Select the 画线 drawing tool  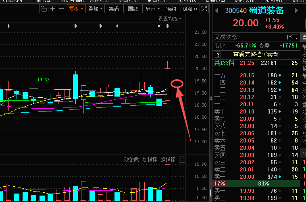pos(133,9)
